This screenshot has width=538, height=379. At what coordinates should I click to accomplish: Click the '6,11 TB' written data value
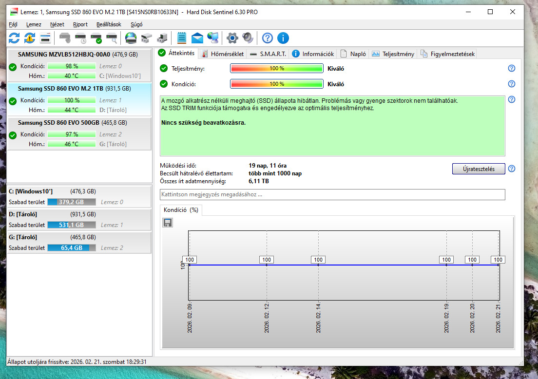click(258, 181)
